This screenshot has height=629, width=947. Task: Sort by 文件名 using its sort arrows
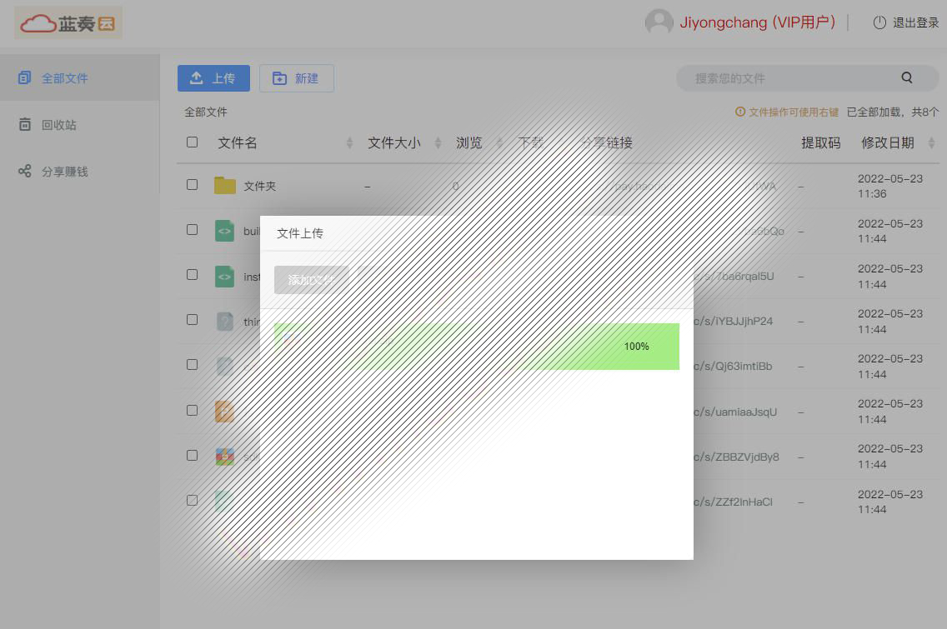(x=349, y=143)
